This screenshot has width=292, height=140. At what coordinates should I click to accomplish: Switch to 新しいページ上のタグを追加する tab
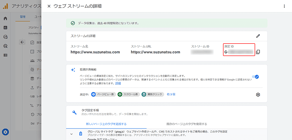(x=106, y=124)
